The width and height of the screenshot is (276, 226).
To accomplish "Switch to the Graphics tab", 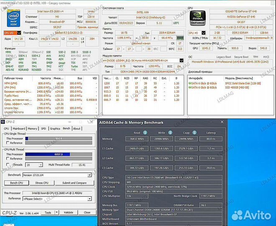I will (x=55, y=128).
